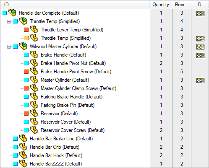
Task: Click drawing icon in Brake Handle row
Action: point(200,55)
